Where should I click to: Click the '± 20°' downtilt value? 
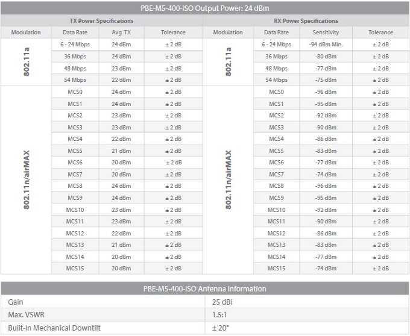pos(221,328)
